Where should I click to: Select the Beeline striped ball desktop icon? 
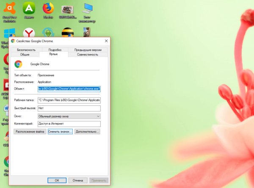pos(68,33)
